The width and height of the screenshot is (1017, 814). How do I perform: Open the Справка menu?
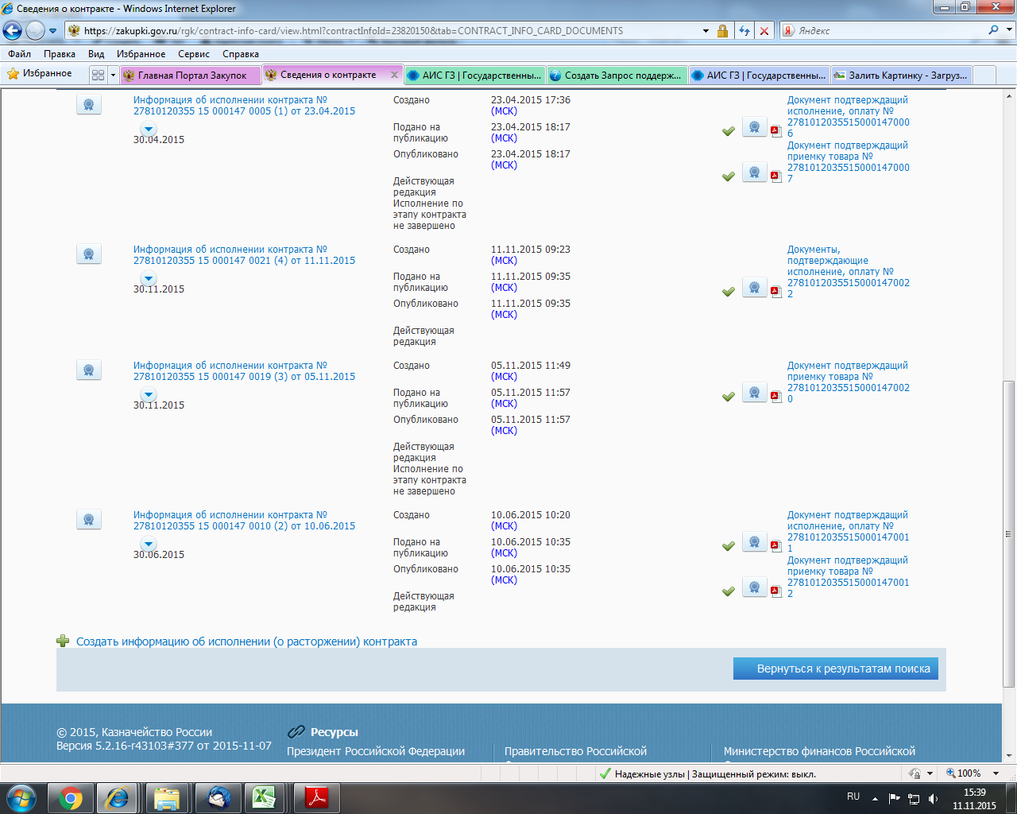tap(241, 54)
